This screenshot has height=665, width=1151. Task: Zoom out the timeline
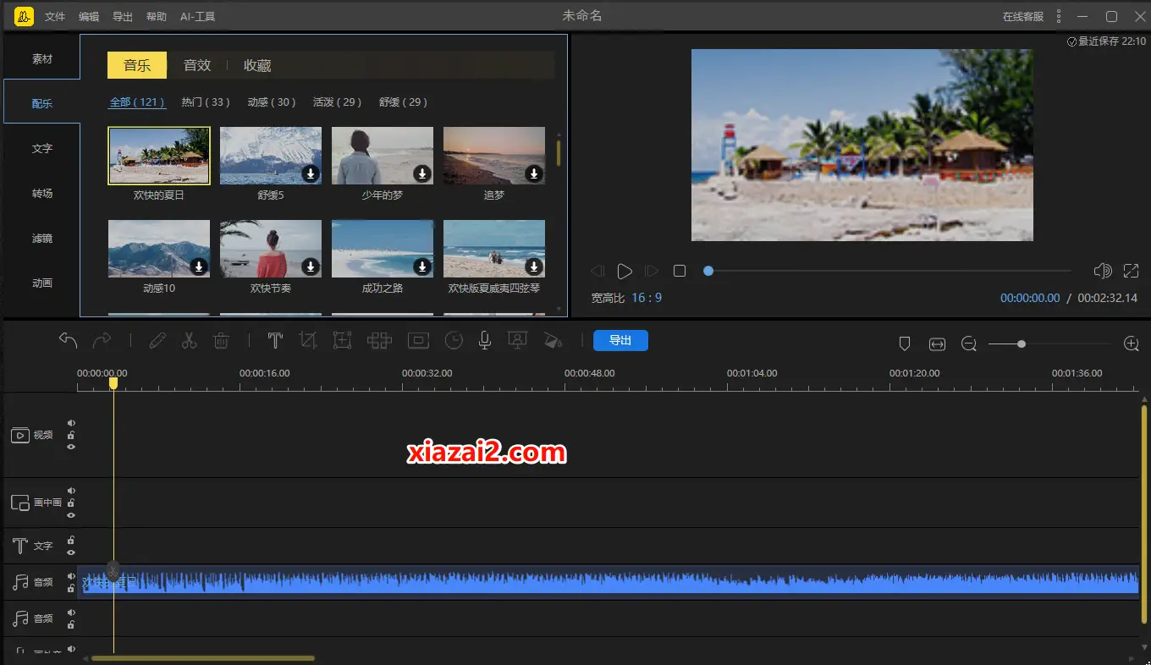click(x=969, y=343)
